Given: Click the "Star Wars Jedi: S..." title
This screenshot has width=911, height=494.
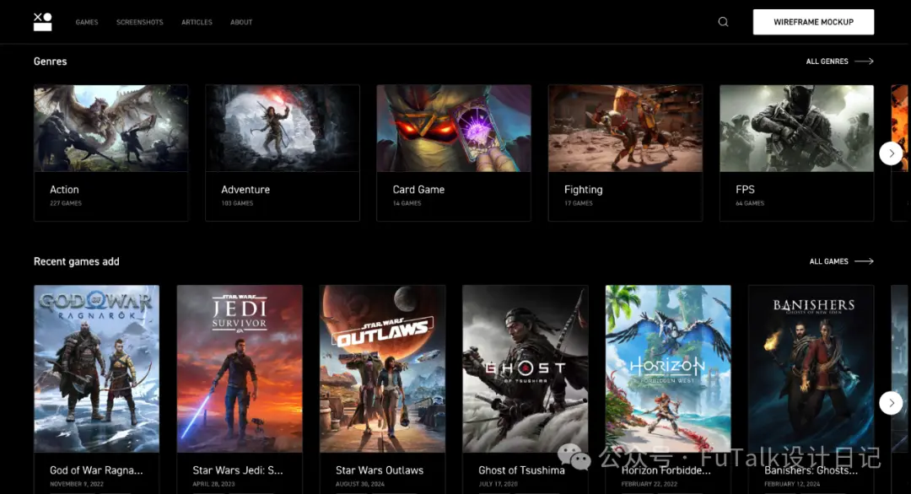Looking at the screenshot, I should tap(238, 470).
